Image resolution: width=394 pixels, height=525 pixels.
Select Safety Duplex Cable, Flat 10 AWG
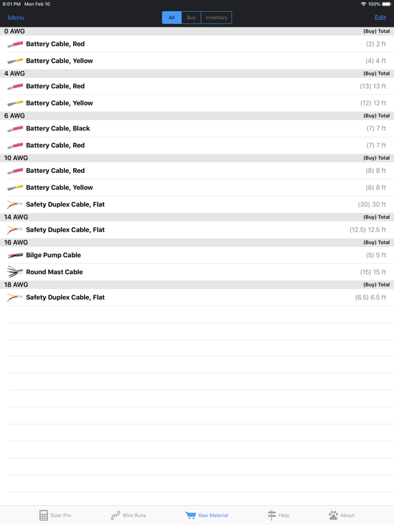[197, 204]
